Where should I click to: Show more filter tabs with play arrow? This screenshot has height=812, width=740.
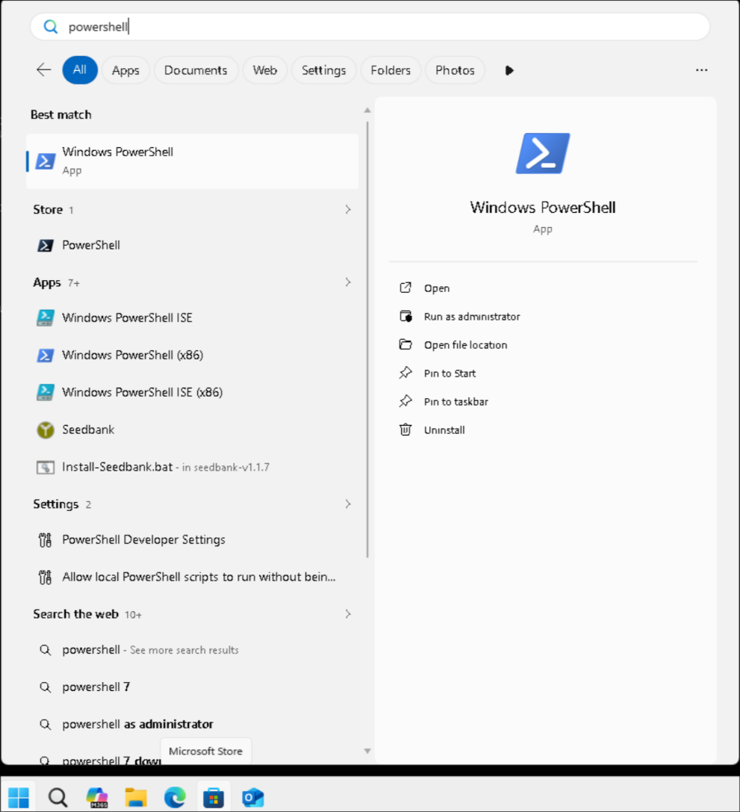(509, 70)
